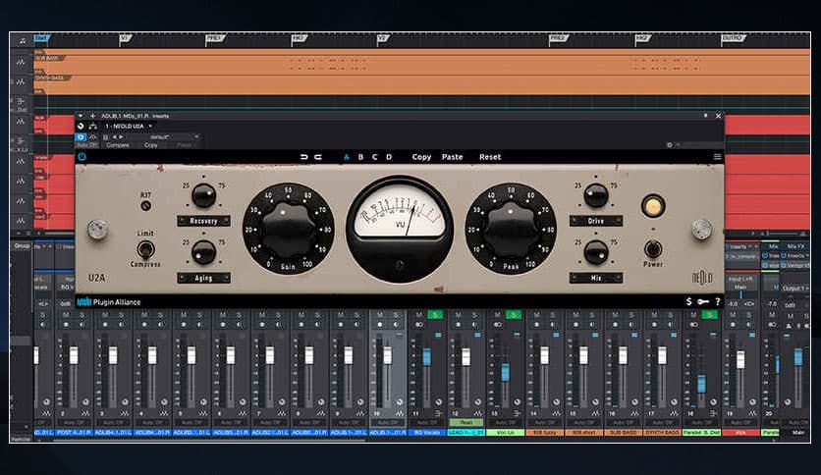Viewport: 821px width, 475px height.
Task: Open channel 12 automation icon
Action: click(x=477, y=413)
